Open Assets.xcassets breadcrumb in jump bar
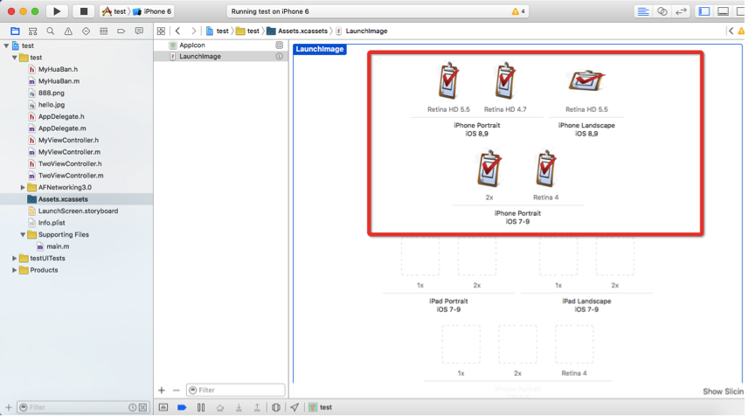The width and height of the screenshot is (756, 416). 297,31
